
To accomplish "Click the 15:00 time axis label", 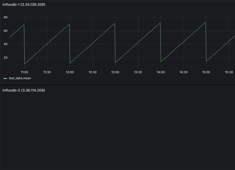I will click(206, 72).
